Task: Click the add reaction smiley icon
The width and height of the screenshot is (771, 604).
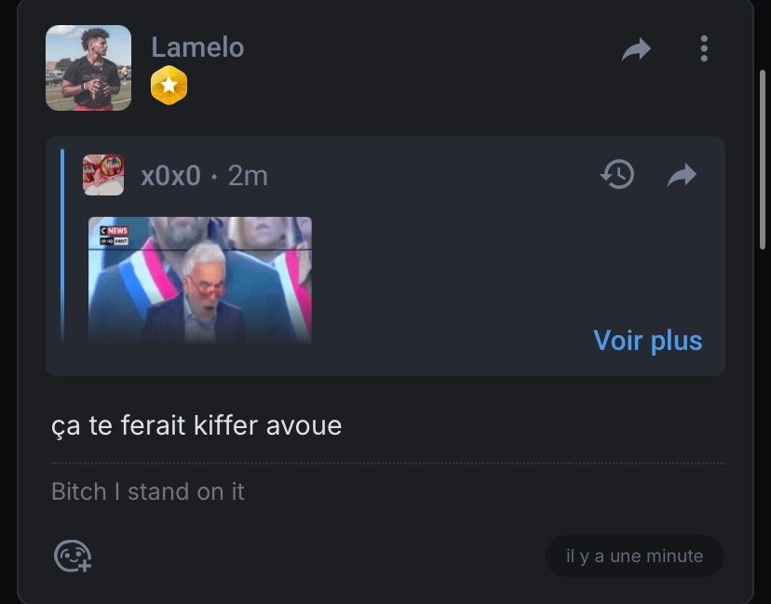Action: pyautogui.click(x=72, y=557)
